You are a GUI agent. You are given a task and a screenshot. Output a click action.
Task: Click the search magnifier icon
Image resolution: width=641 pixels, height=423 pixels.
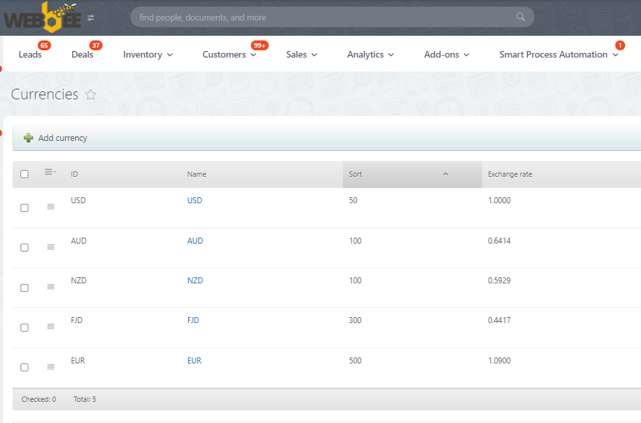[521, 17]
